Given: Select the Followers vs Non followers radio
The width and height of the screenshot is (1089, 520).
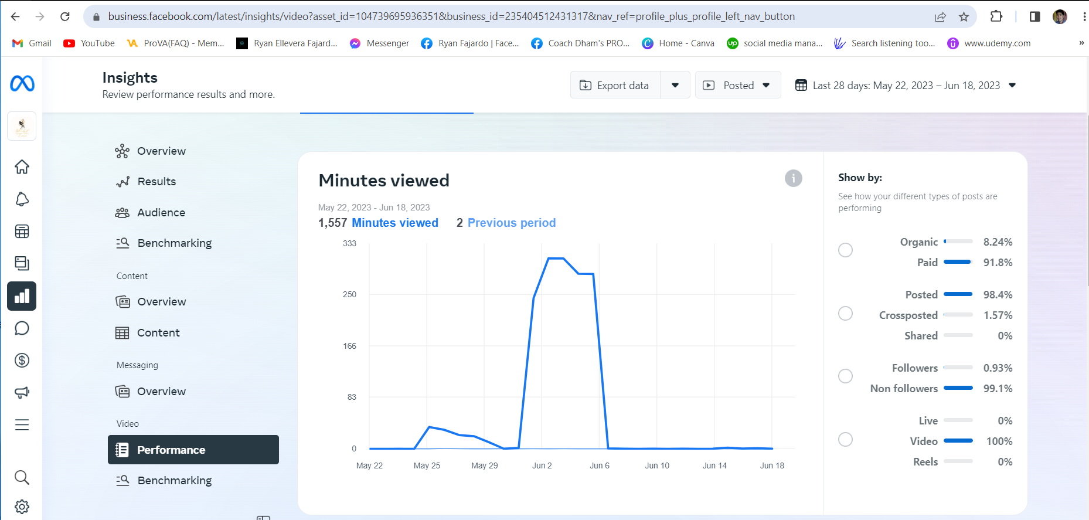Looking at the screenshot, I should (x=845, y=376).
